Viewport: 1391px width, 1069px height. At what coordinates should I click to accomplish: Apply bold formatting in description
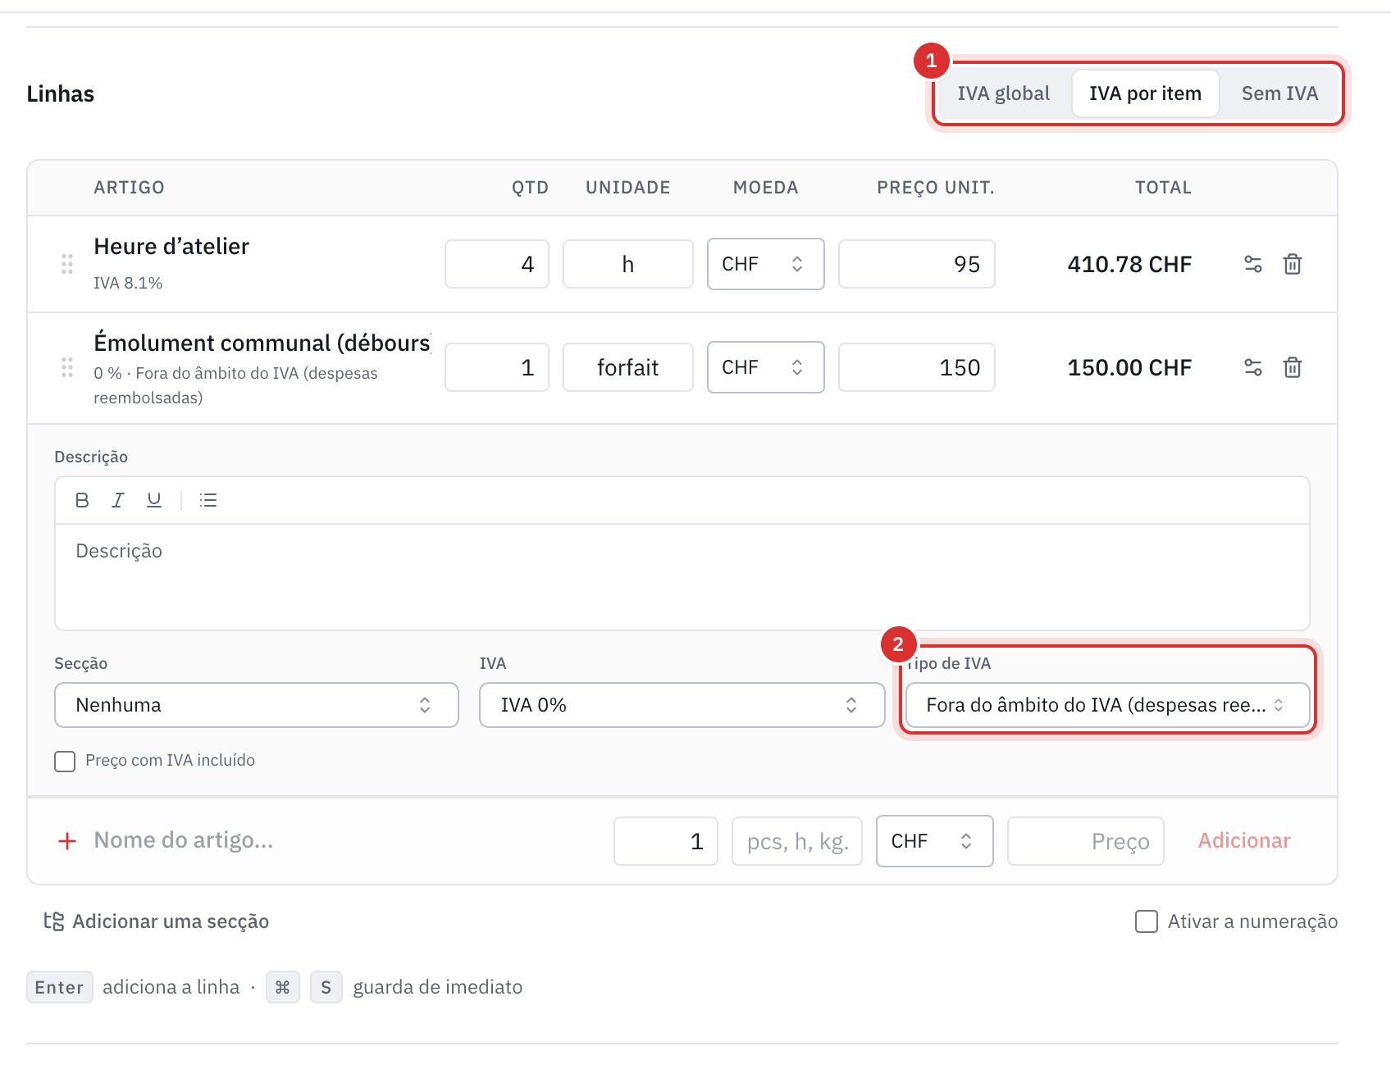click(82, 500)
